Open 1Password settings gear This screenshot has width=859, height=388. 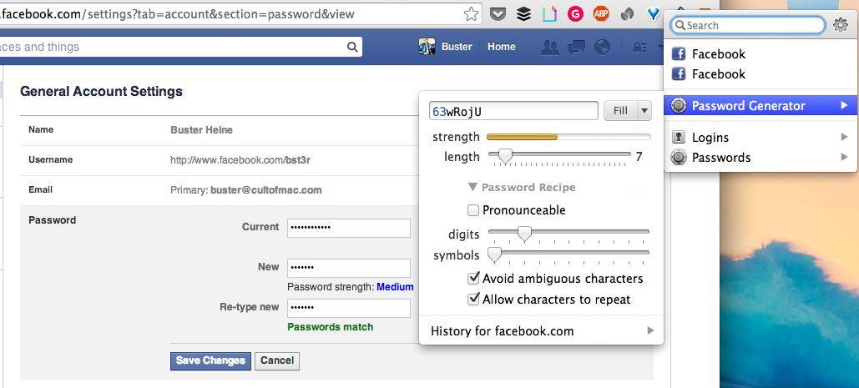tap(841, 25)
